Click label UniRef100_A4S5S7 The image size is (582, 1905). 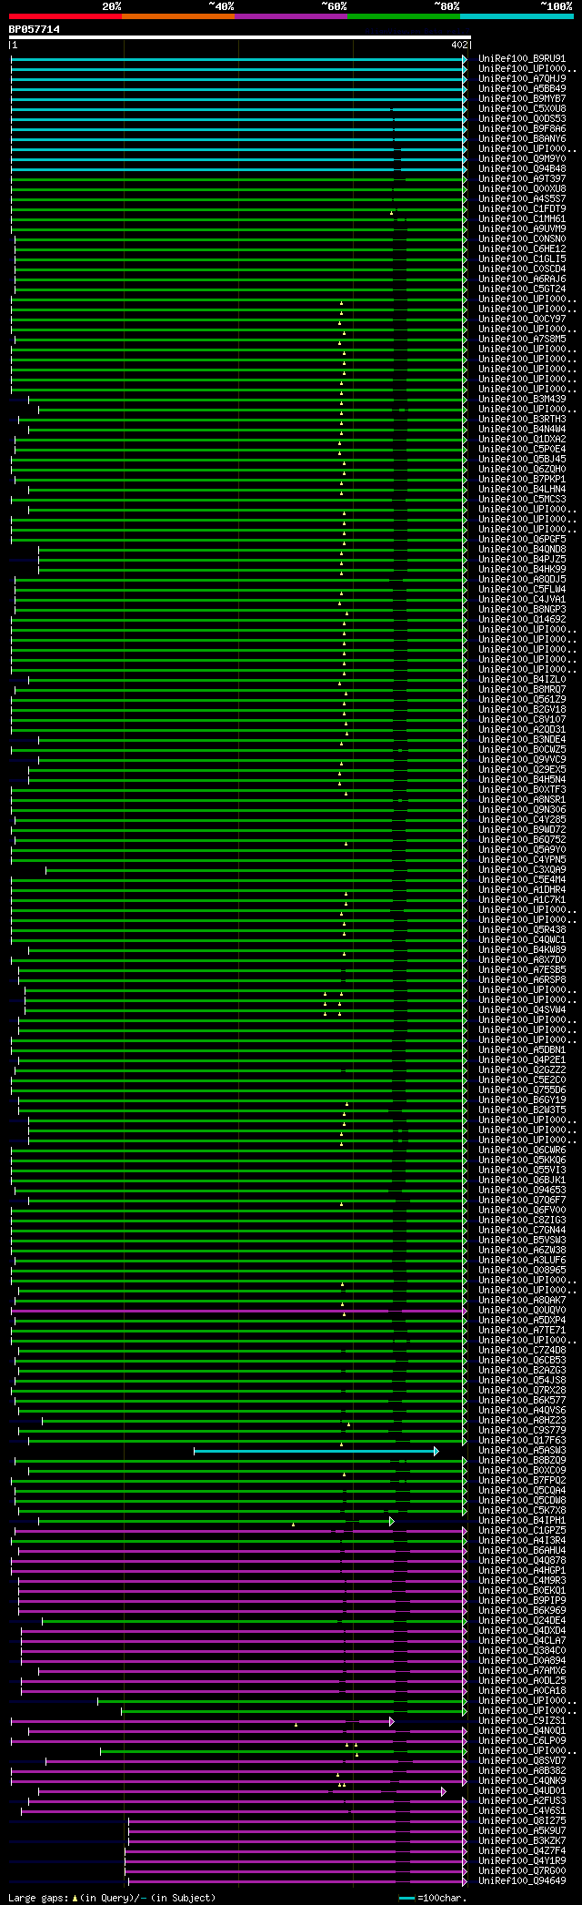coord(523,199)
